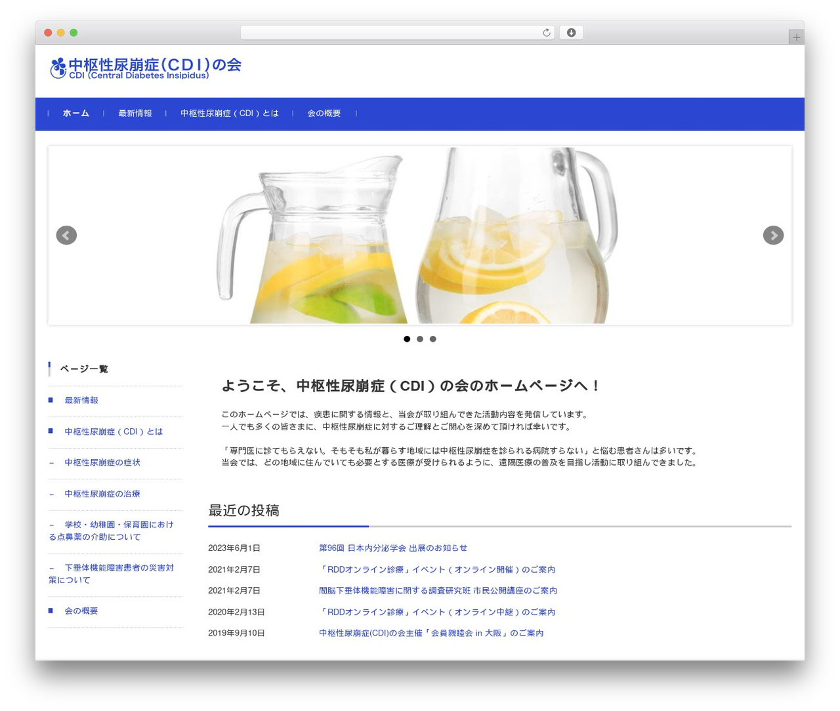Click the welcome heading ようこそ、中枢性尿崩症
This screenshot has width=840, height=711.
tap(411, 386)
